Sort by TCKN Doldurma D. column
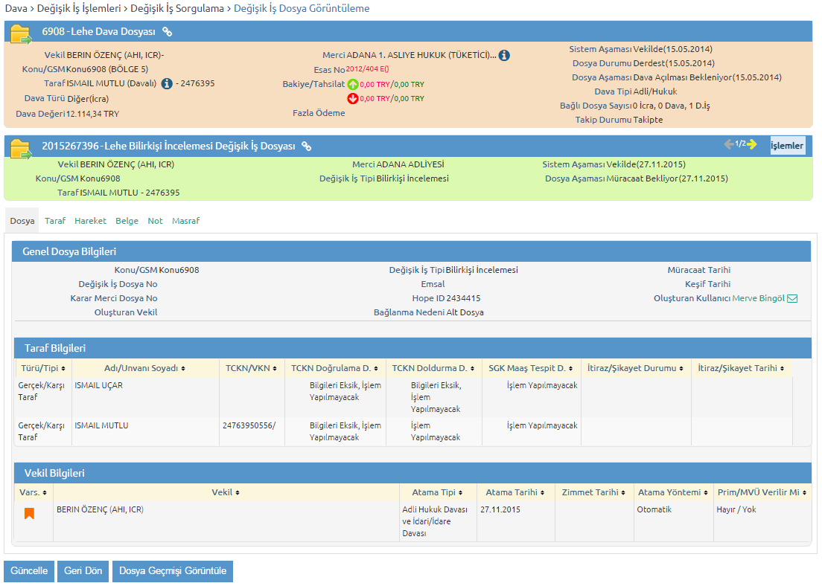Viewport: 822px width, 586px height. click(x=433, y=368)
